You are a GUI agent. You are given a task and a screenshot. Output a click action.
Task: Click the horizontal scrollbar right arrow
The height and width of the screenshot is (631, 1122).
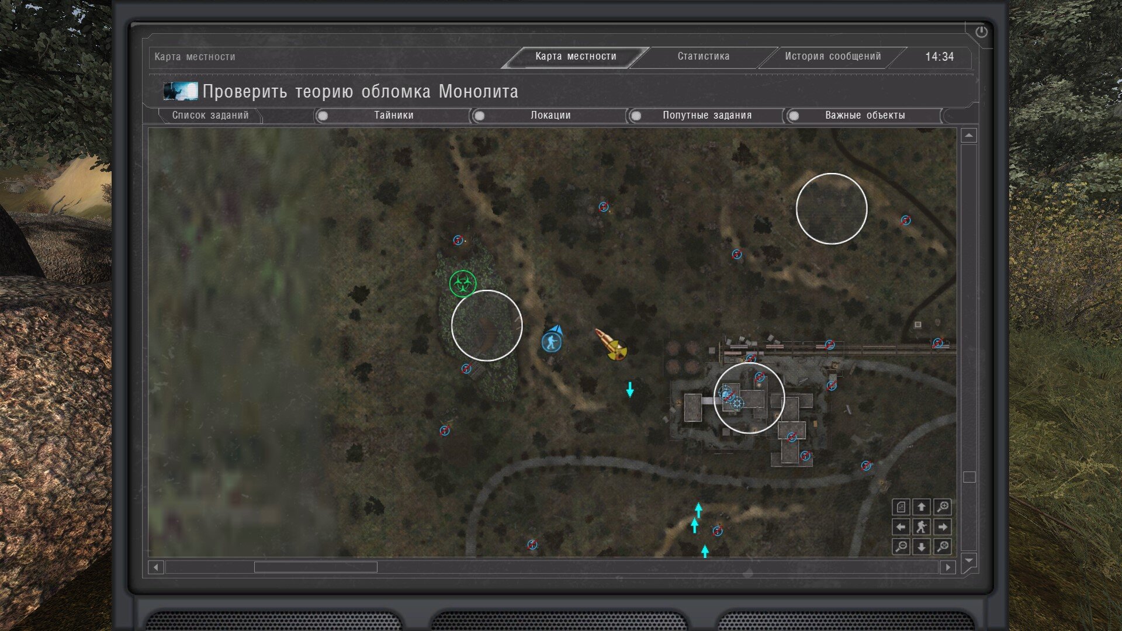coord(948,567)
